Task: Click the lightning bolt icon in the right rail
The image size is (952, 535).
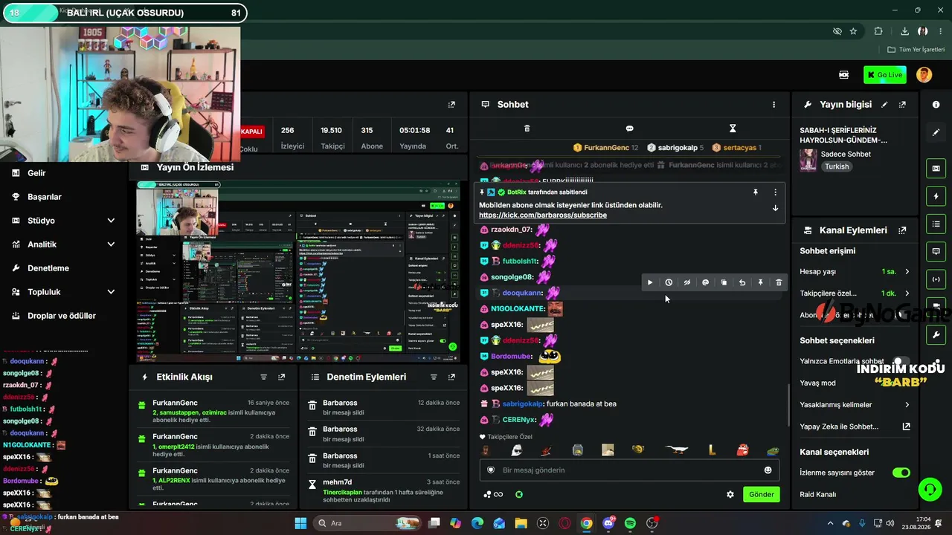Action: [936, 196]
